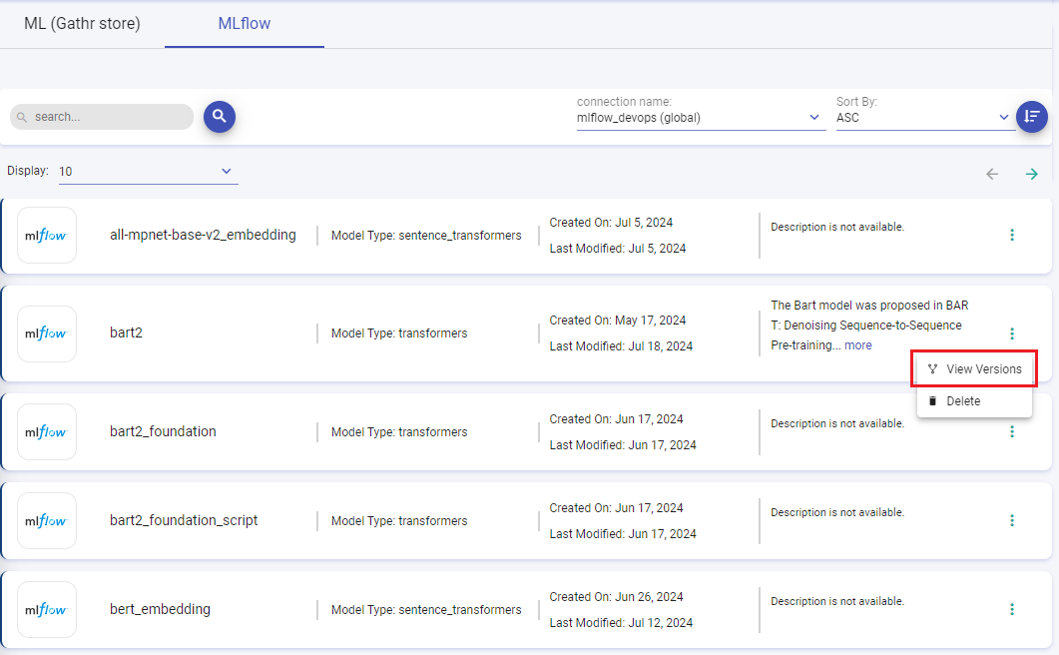The width and height of the screenshot is (1059, 655).
Task: Click Last Modified: Jul 12, 2024 text
Action: [x=622, y=623]
